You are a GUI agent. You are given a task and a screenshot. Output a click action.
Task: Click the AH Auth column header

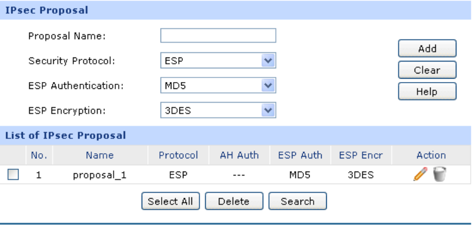coord(239,155)
